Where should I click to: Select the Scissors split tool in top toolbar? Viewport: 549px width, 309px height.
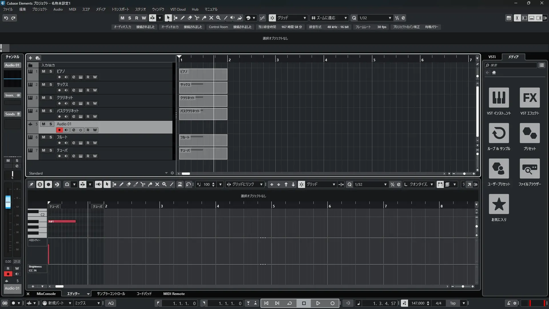pyautogui.click(x=197, y=18)
